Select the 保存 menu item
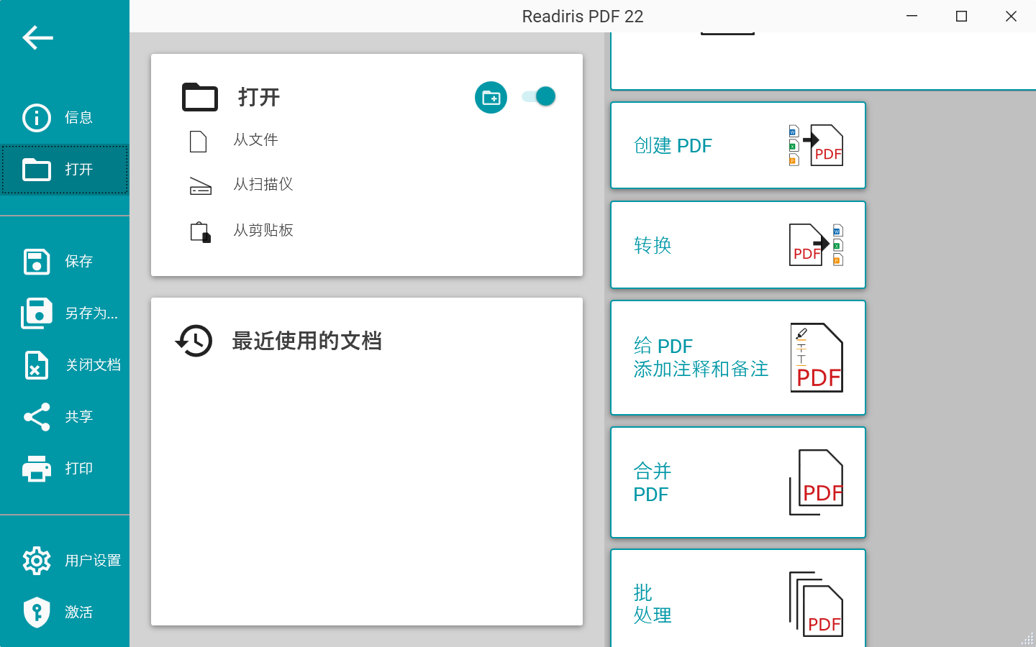1036x647 pixels. pyautogui.click(x=65, y=262)
